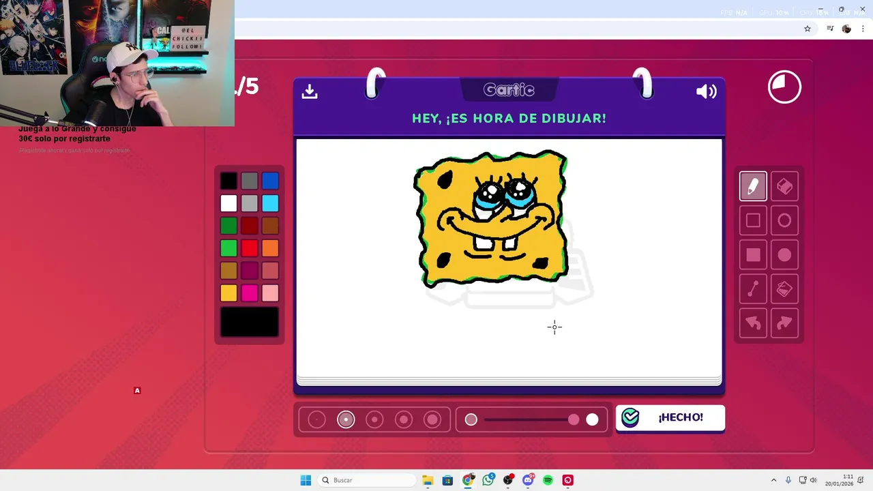Select the outlined rectangle tool
Image resolution: width=873 pixels, height=491 pixels.
pyautogui.click(x=753, y=220)
